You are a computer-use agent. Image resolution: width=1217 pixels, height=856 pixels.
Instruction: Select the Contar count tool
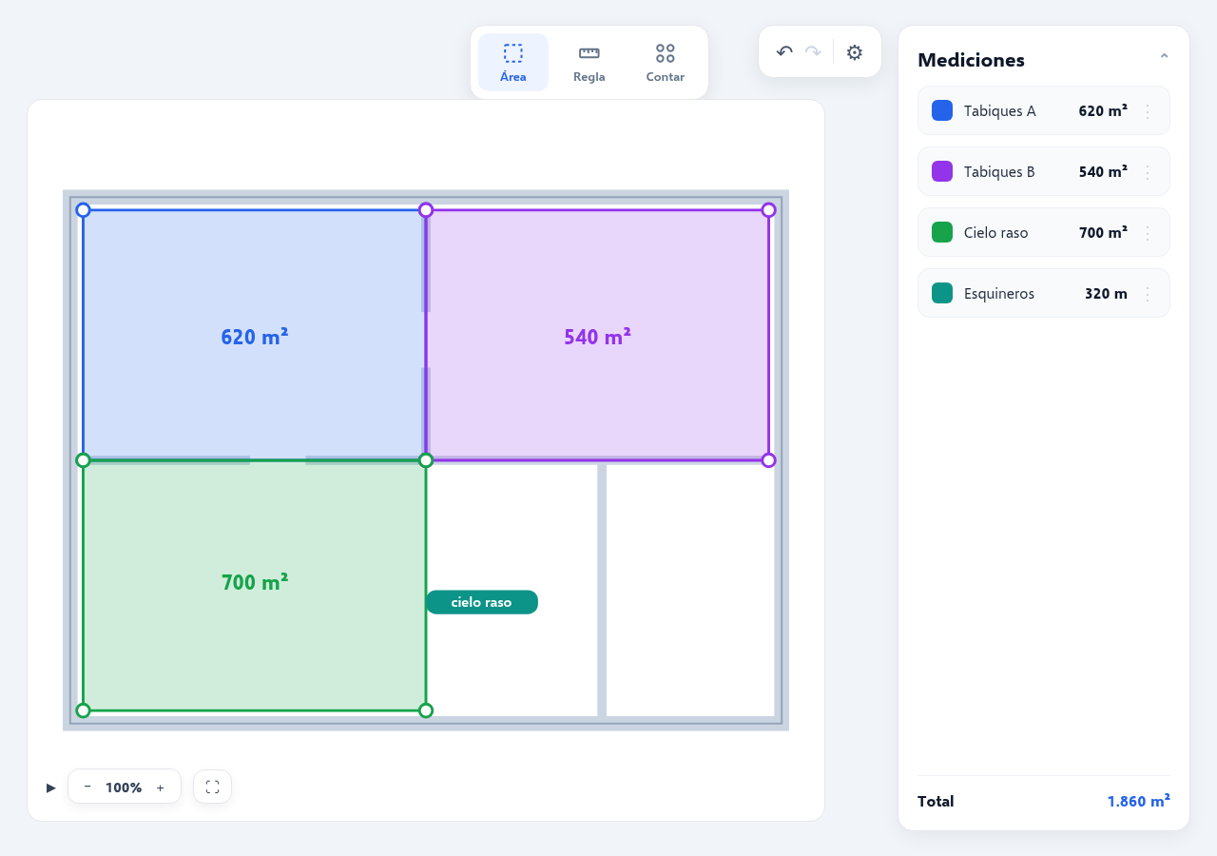click(x=666, y=63)
